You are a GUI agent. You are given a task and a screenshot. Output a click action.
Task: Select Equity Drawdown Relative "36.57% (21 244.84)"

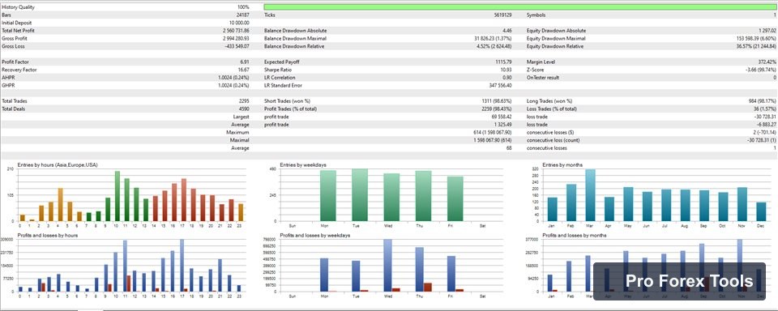click(x=756, y=46)
